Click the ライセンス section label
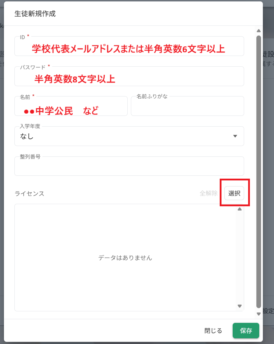Viewport: 274px width, 344px height. click(29, 194)
